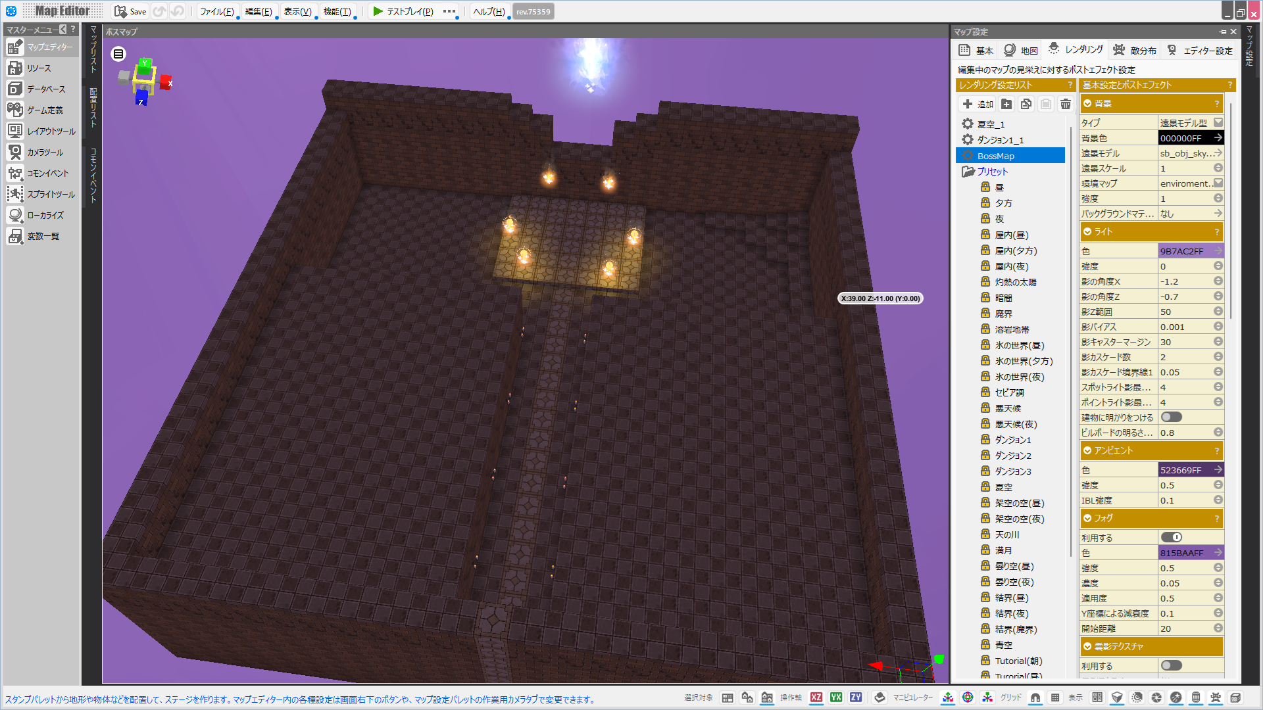
Task: Click the undo arrow icon
Action: tap(159, 11)
